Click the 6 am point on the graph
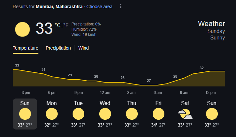236x137 pixels. (x=158, y=85)
